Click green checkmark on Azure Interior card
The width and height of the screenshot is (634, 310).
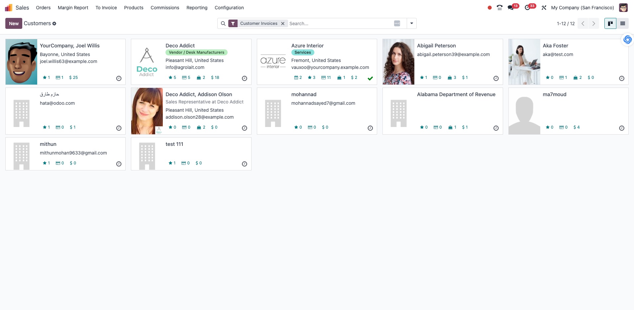click(x=370, y=79)
